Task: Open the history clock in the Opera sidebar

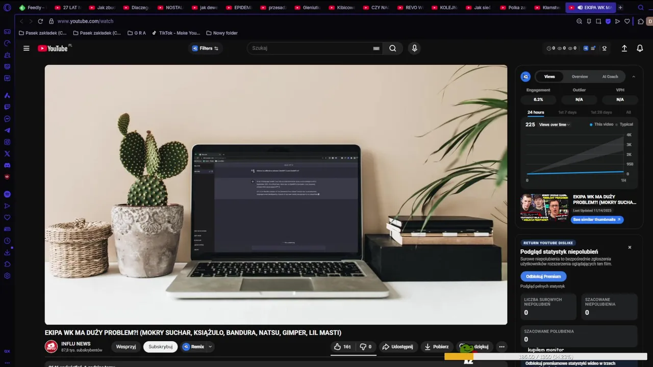Action: tap(7, 241)
